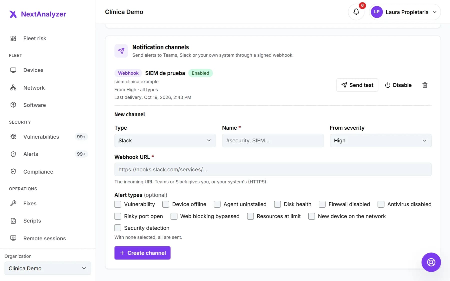The height and width of the screenshot is (281, 450).
Task: Check the Vulnerability alert type
Action: point(118,204)
